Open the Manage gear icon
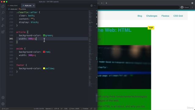Image resolution: width=195 pixels, height=110 pixels. 3,104
